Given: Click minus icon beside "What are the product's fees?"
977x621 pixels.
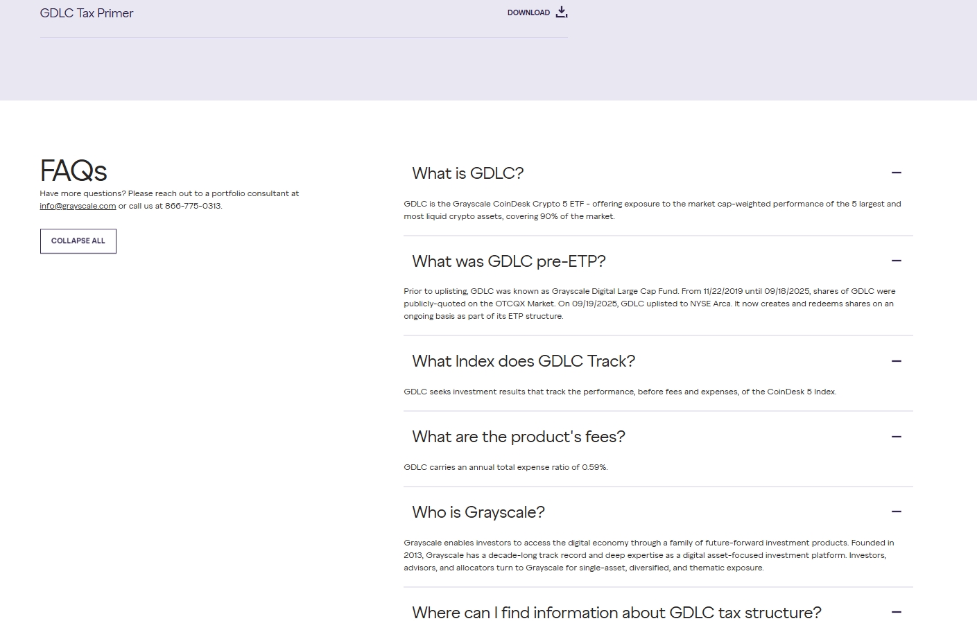Looking at the screenshot, I should click(896, 437).
